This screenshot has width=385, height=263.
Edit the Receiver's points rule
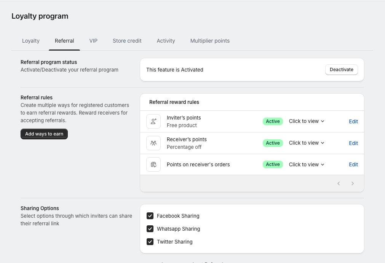pyautogui.click(x=353, y=143)
